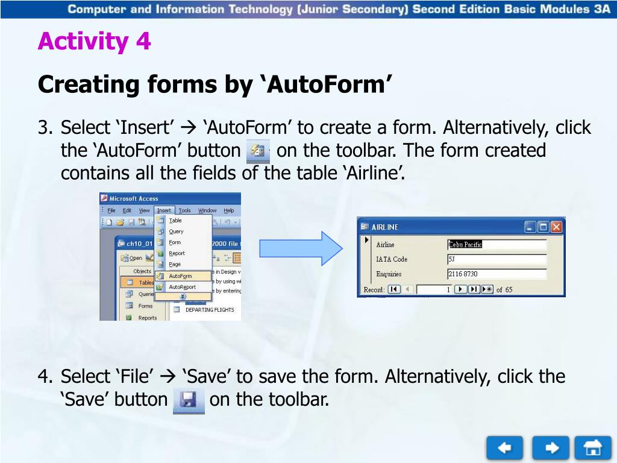Click the Enquiries field showing 2116 8730
Screen dimensions: 617x463
point(497,274)
